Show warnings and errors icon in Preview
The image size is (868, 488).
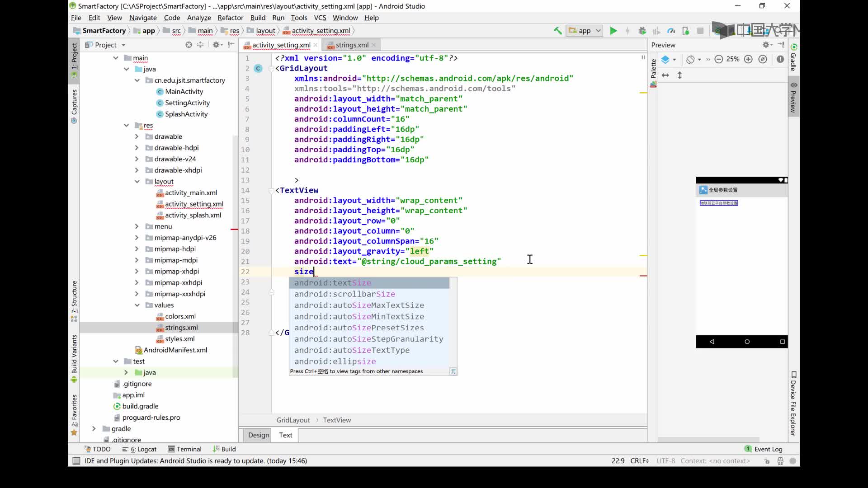pyautogui.click(x=780, y=59)
